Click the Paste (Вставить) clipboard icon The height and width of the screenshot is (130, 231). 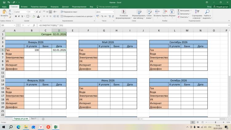tap(4, 12)
